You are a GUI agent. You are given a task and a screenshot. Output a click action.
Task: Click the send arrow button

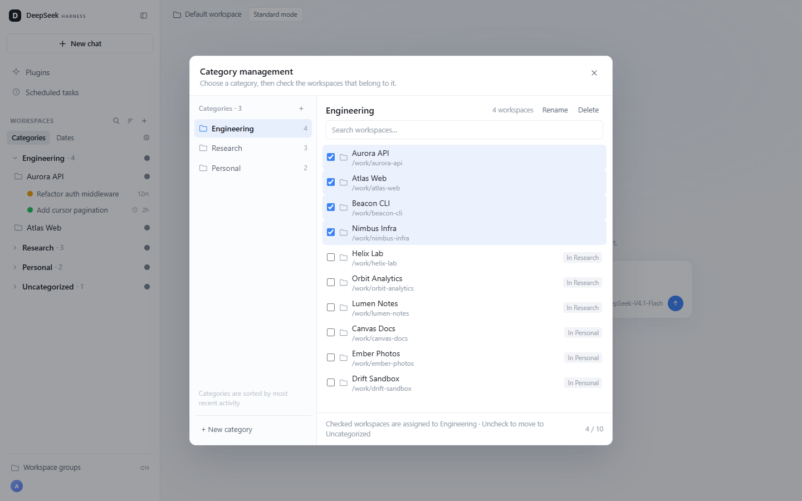(x=676, y=303)
